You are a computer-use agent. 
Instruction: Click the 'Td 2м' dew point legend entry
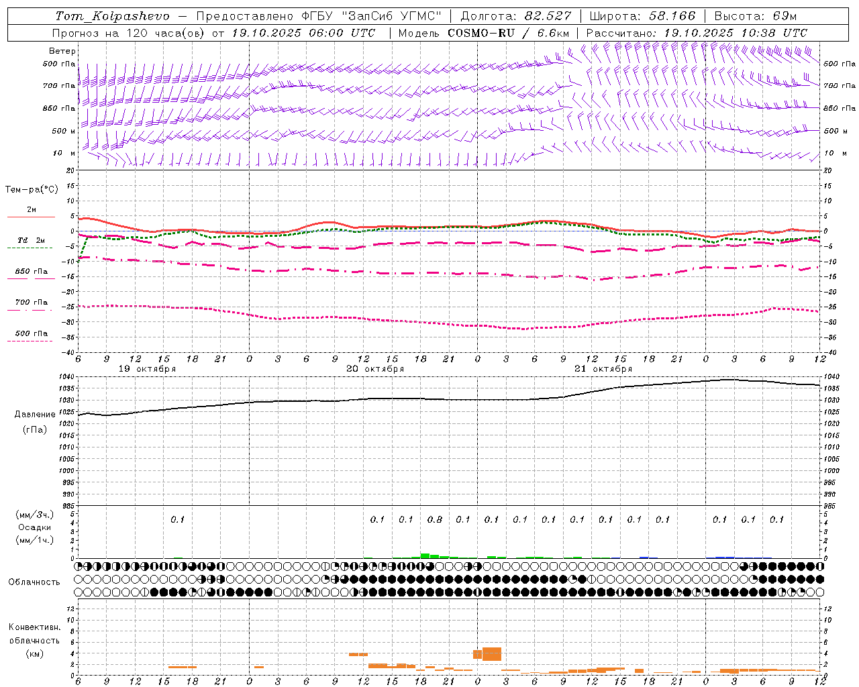(32, 240)
